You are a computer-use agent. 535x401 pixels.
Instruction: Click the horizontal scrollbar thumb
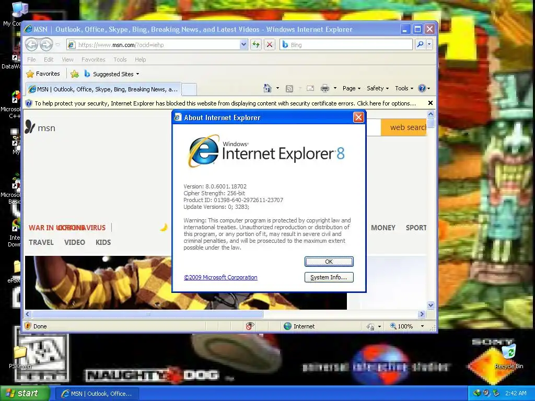pyautogui.click(x=147, y=314)
